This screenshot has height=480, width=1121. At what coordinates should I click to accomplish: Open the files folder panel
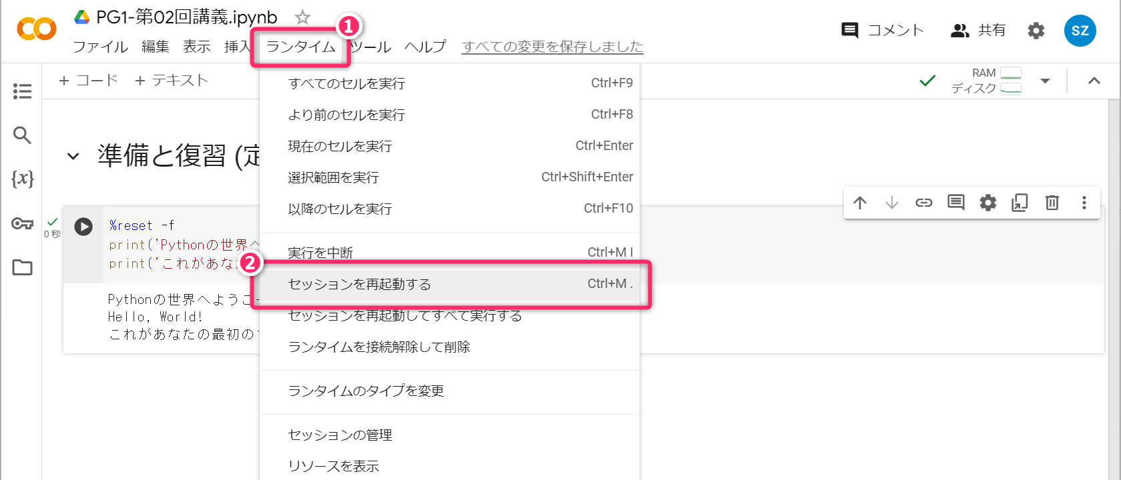pyautogui.click(x=22, y=267)
